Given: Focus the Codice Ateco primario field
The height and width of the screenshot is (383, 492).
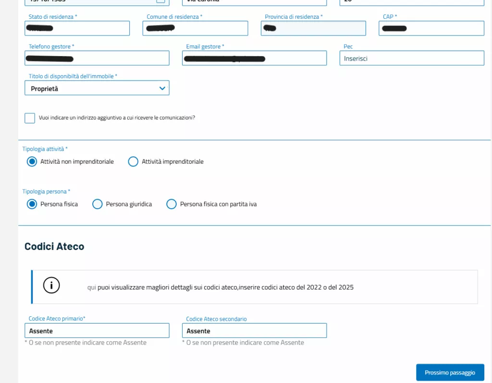Looking at the screenshot, I should pos(97,331).
